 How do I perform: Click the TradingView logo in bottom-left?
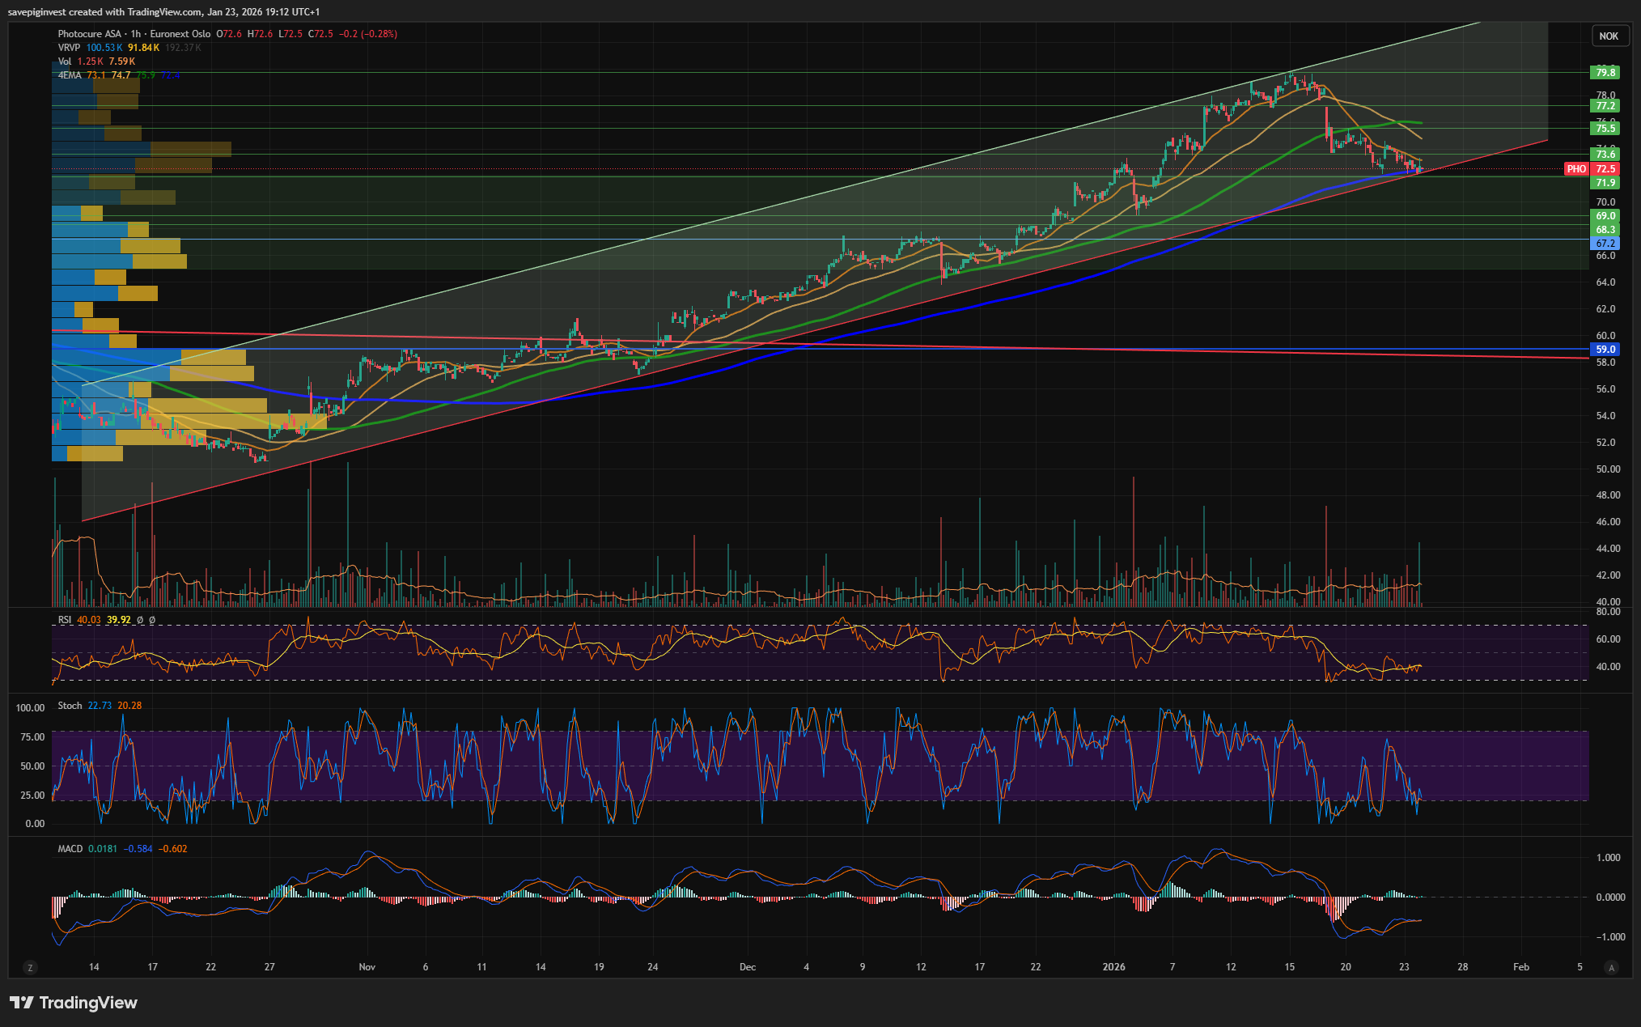point(74,1003)
